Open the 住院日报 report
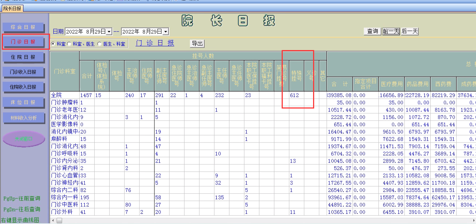The width and height of the screenshot is (476, 224). click(x=23, y=57)
